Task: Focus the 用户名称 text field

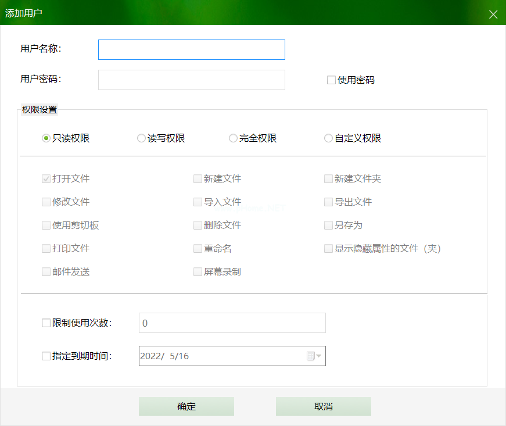Action: (x=191, y=50)
